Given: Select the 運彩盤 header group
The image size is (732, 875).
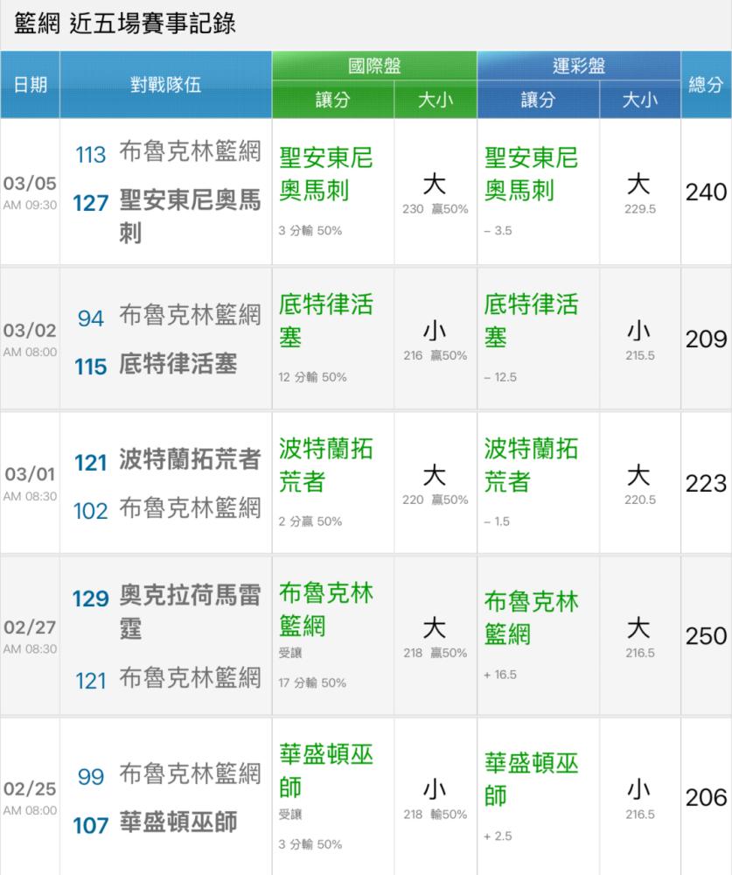Looking at the screenshot, I should tap(579, 66).
